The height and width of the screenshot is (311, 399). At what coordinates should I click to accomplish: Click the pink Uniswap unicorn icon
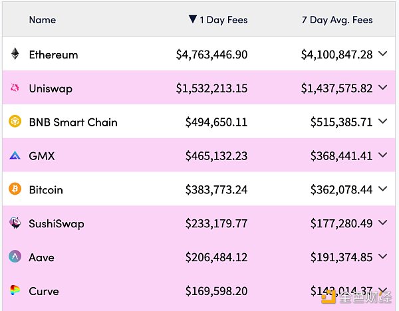tap(15, 88)
